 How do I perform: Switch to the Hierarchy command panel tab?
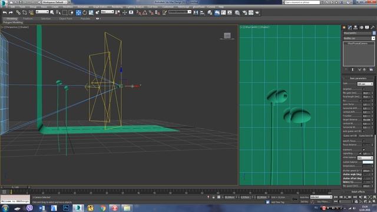click(x=356, y=28)
